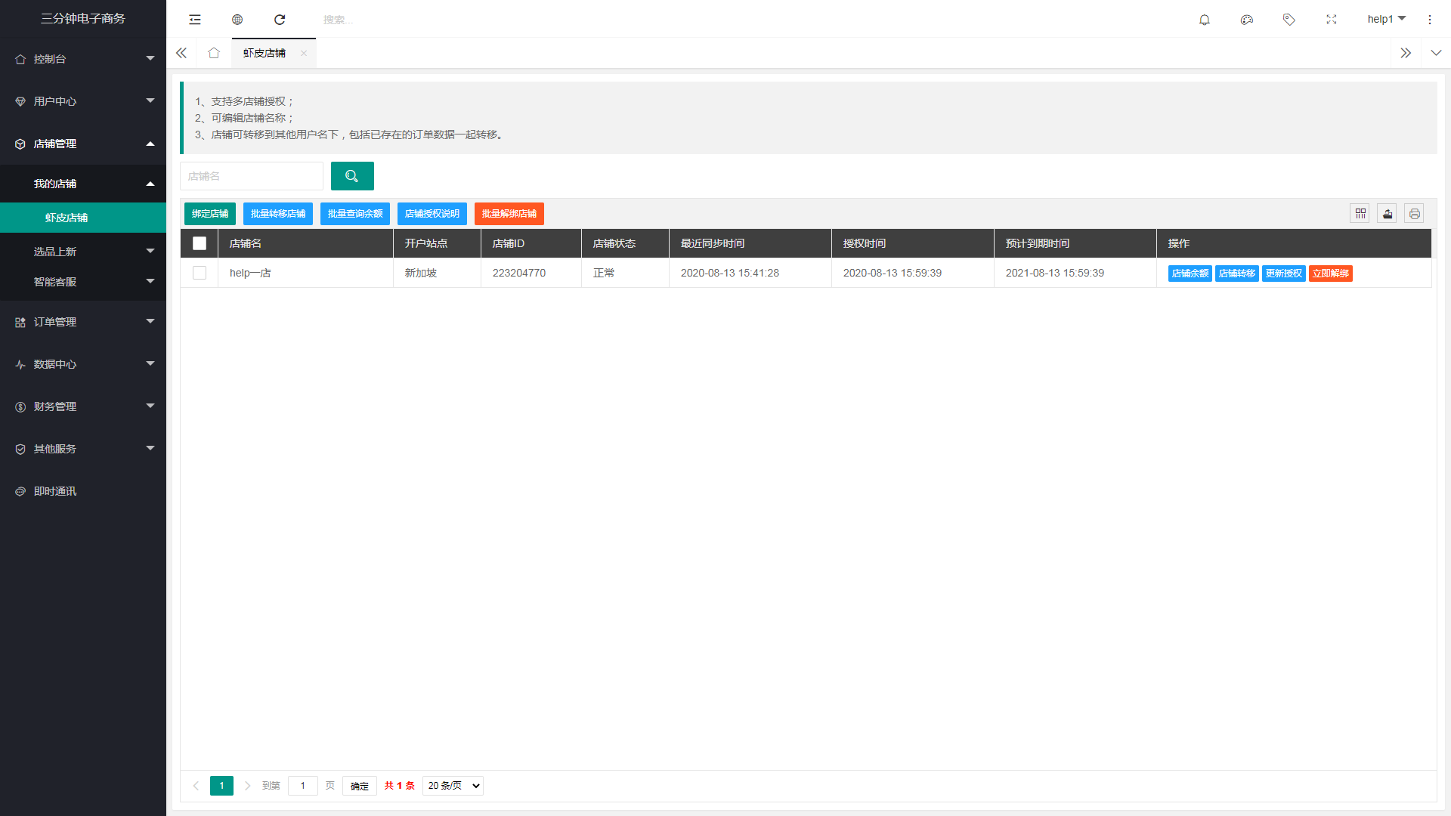
Task: Open the theme palette icon
Action: coord(1247,20)
